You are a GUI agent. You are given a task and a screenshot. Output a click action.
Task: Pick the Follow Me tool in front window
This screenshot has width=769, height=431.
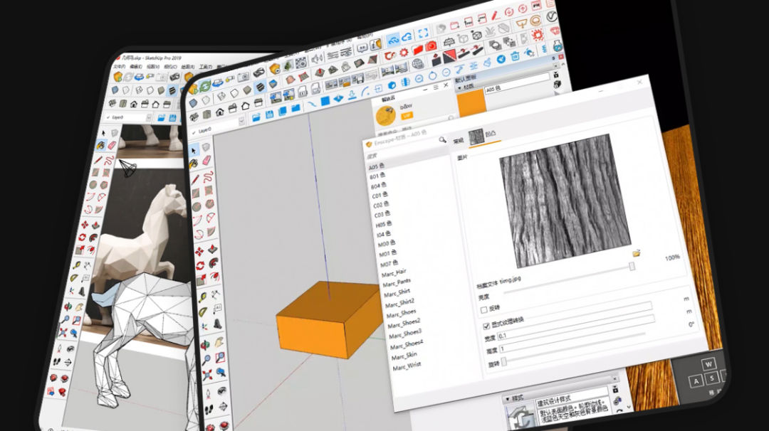coord(214,263)
